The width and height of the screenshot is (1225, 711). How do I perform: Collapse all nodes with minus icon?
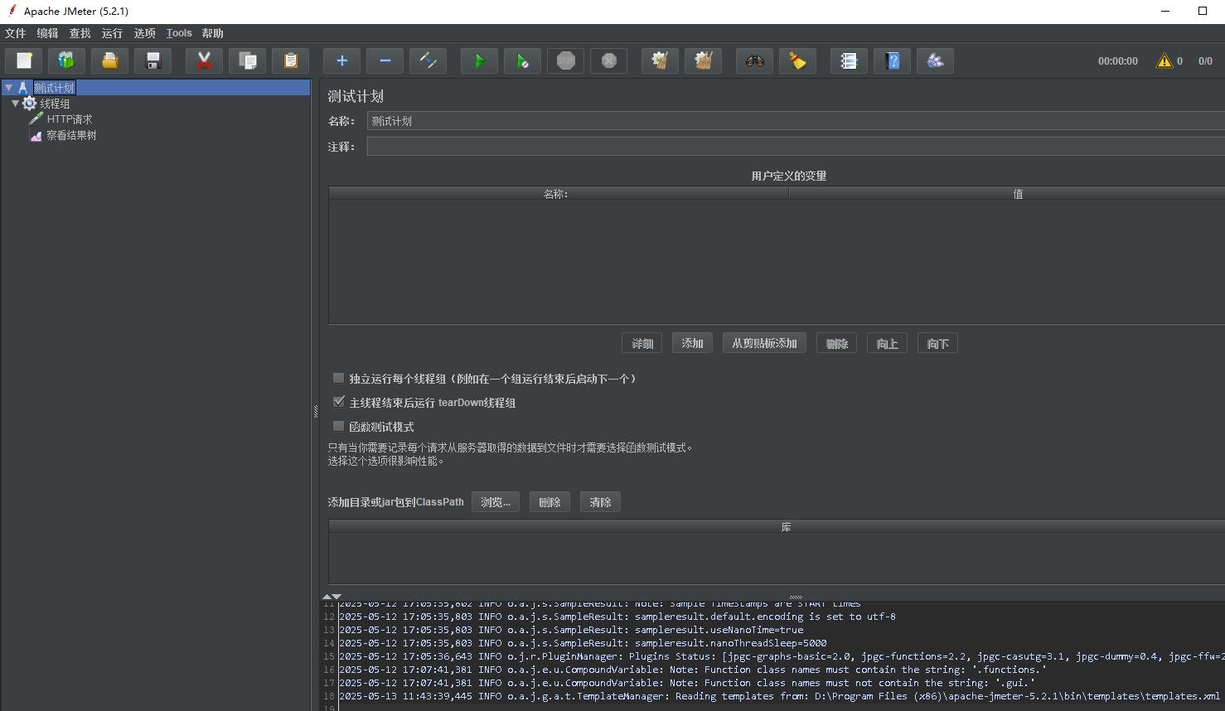385,60
